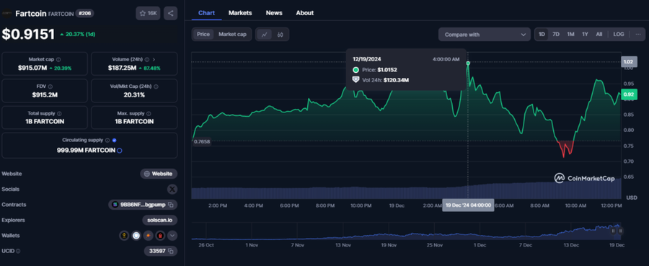Show the UCID info icon
The image size is (649, 266).
point(18,251)
